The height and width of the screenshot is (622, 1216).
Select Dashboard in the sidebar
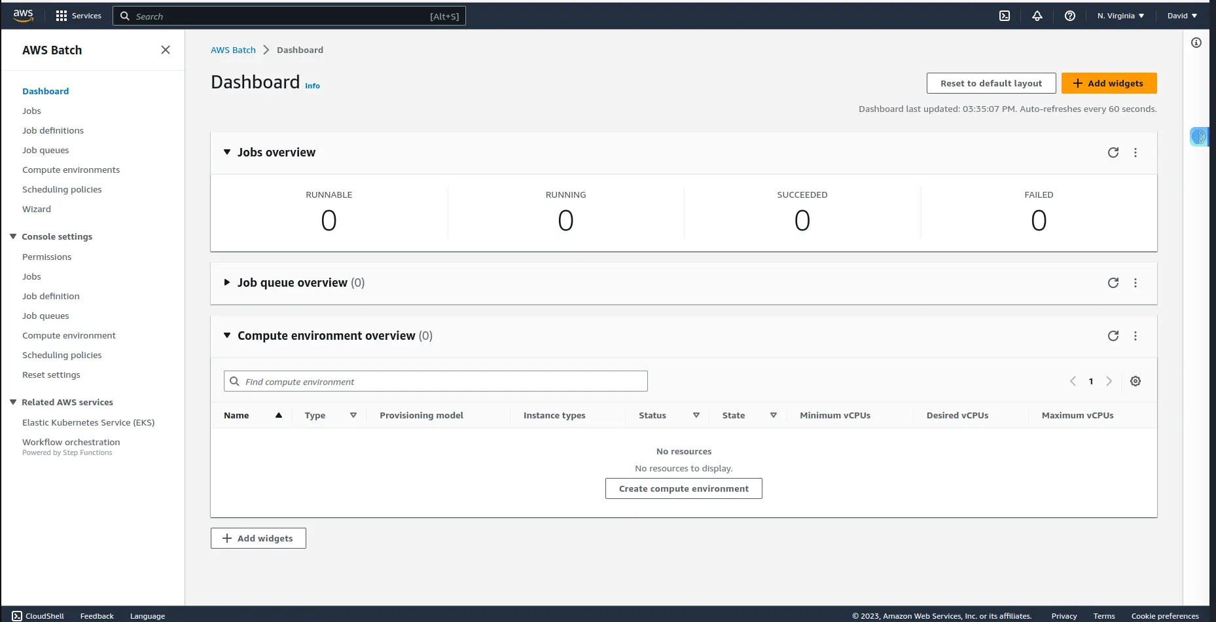click(45, 91)
